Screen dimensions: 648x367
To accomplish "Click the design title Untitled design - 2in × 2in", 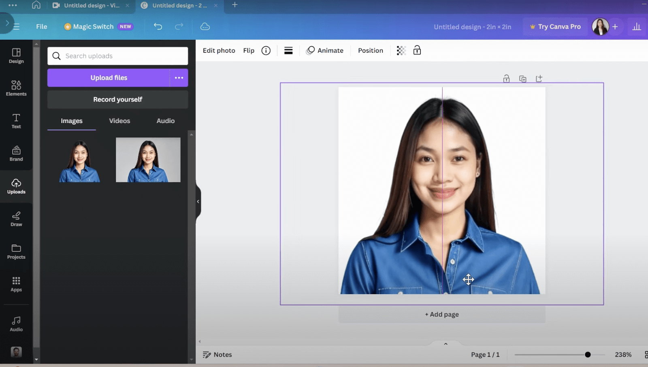I will 472,27.
